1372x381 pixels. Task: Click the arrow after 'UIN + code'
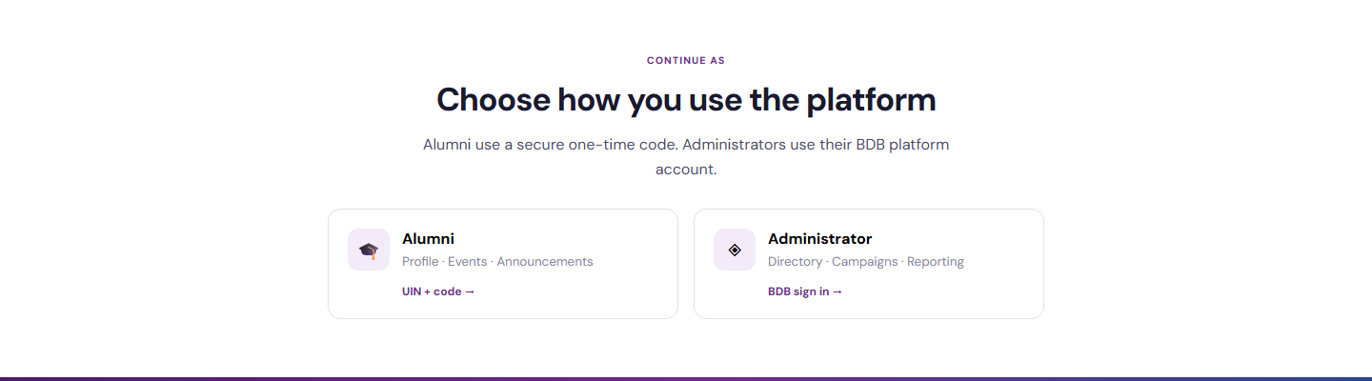470,291
